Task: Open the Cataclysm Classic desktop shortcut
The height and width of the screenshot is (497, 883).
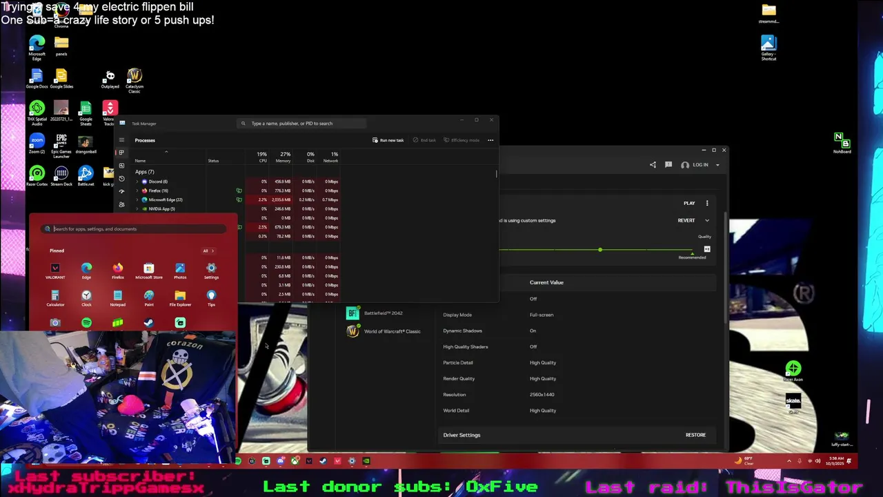Action: [135, 80]
